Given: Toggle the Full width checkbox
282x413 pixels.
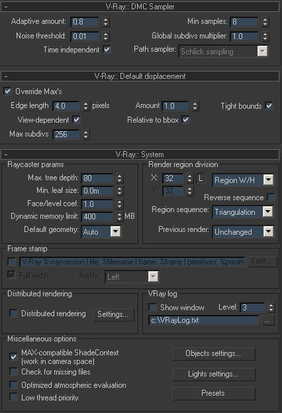Looking at the screenshot, I should click(x=11, y=274).
